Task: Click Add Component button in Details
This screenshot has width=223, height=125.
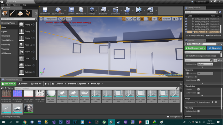Action: (195, 48)
